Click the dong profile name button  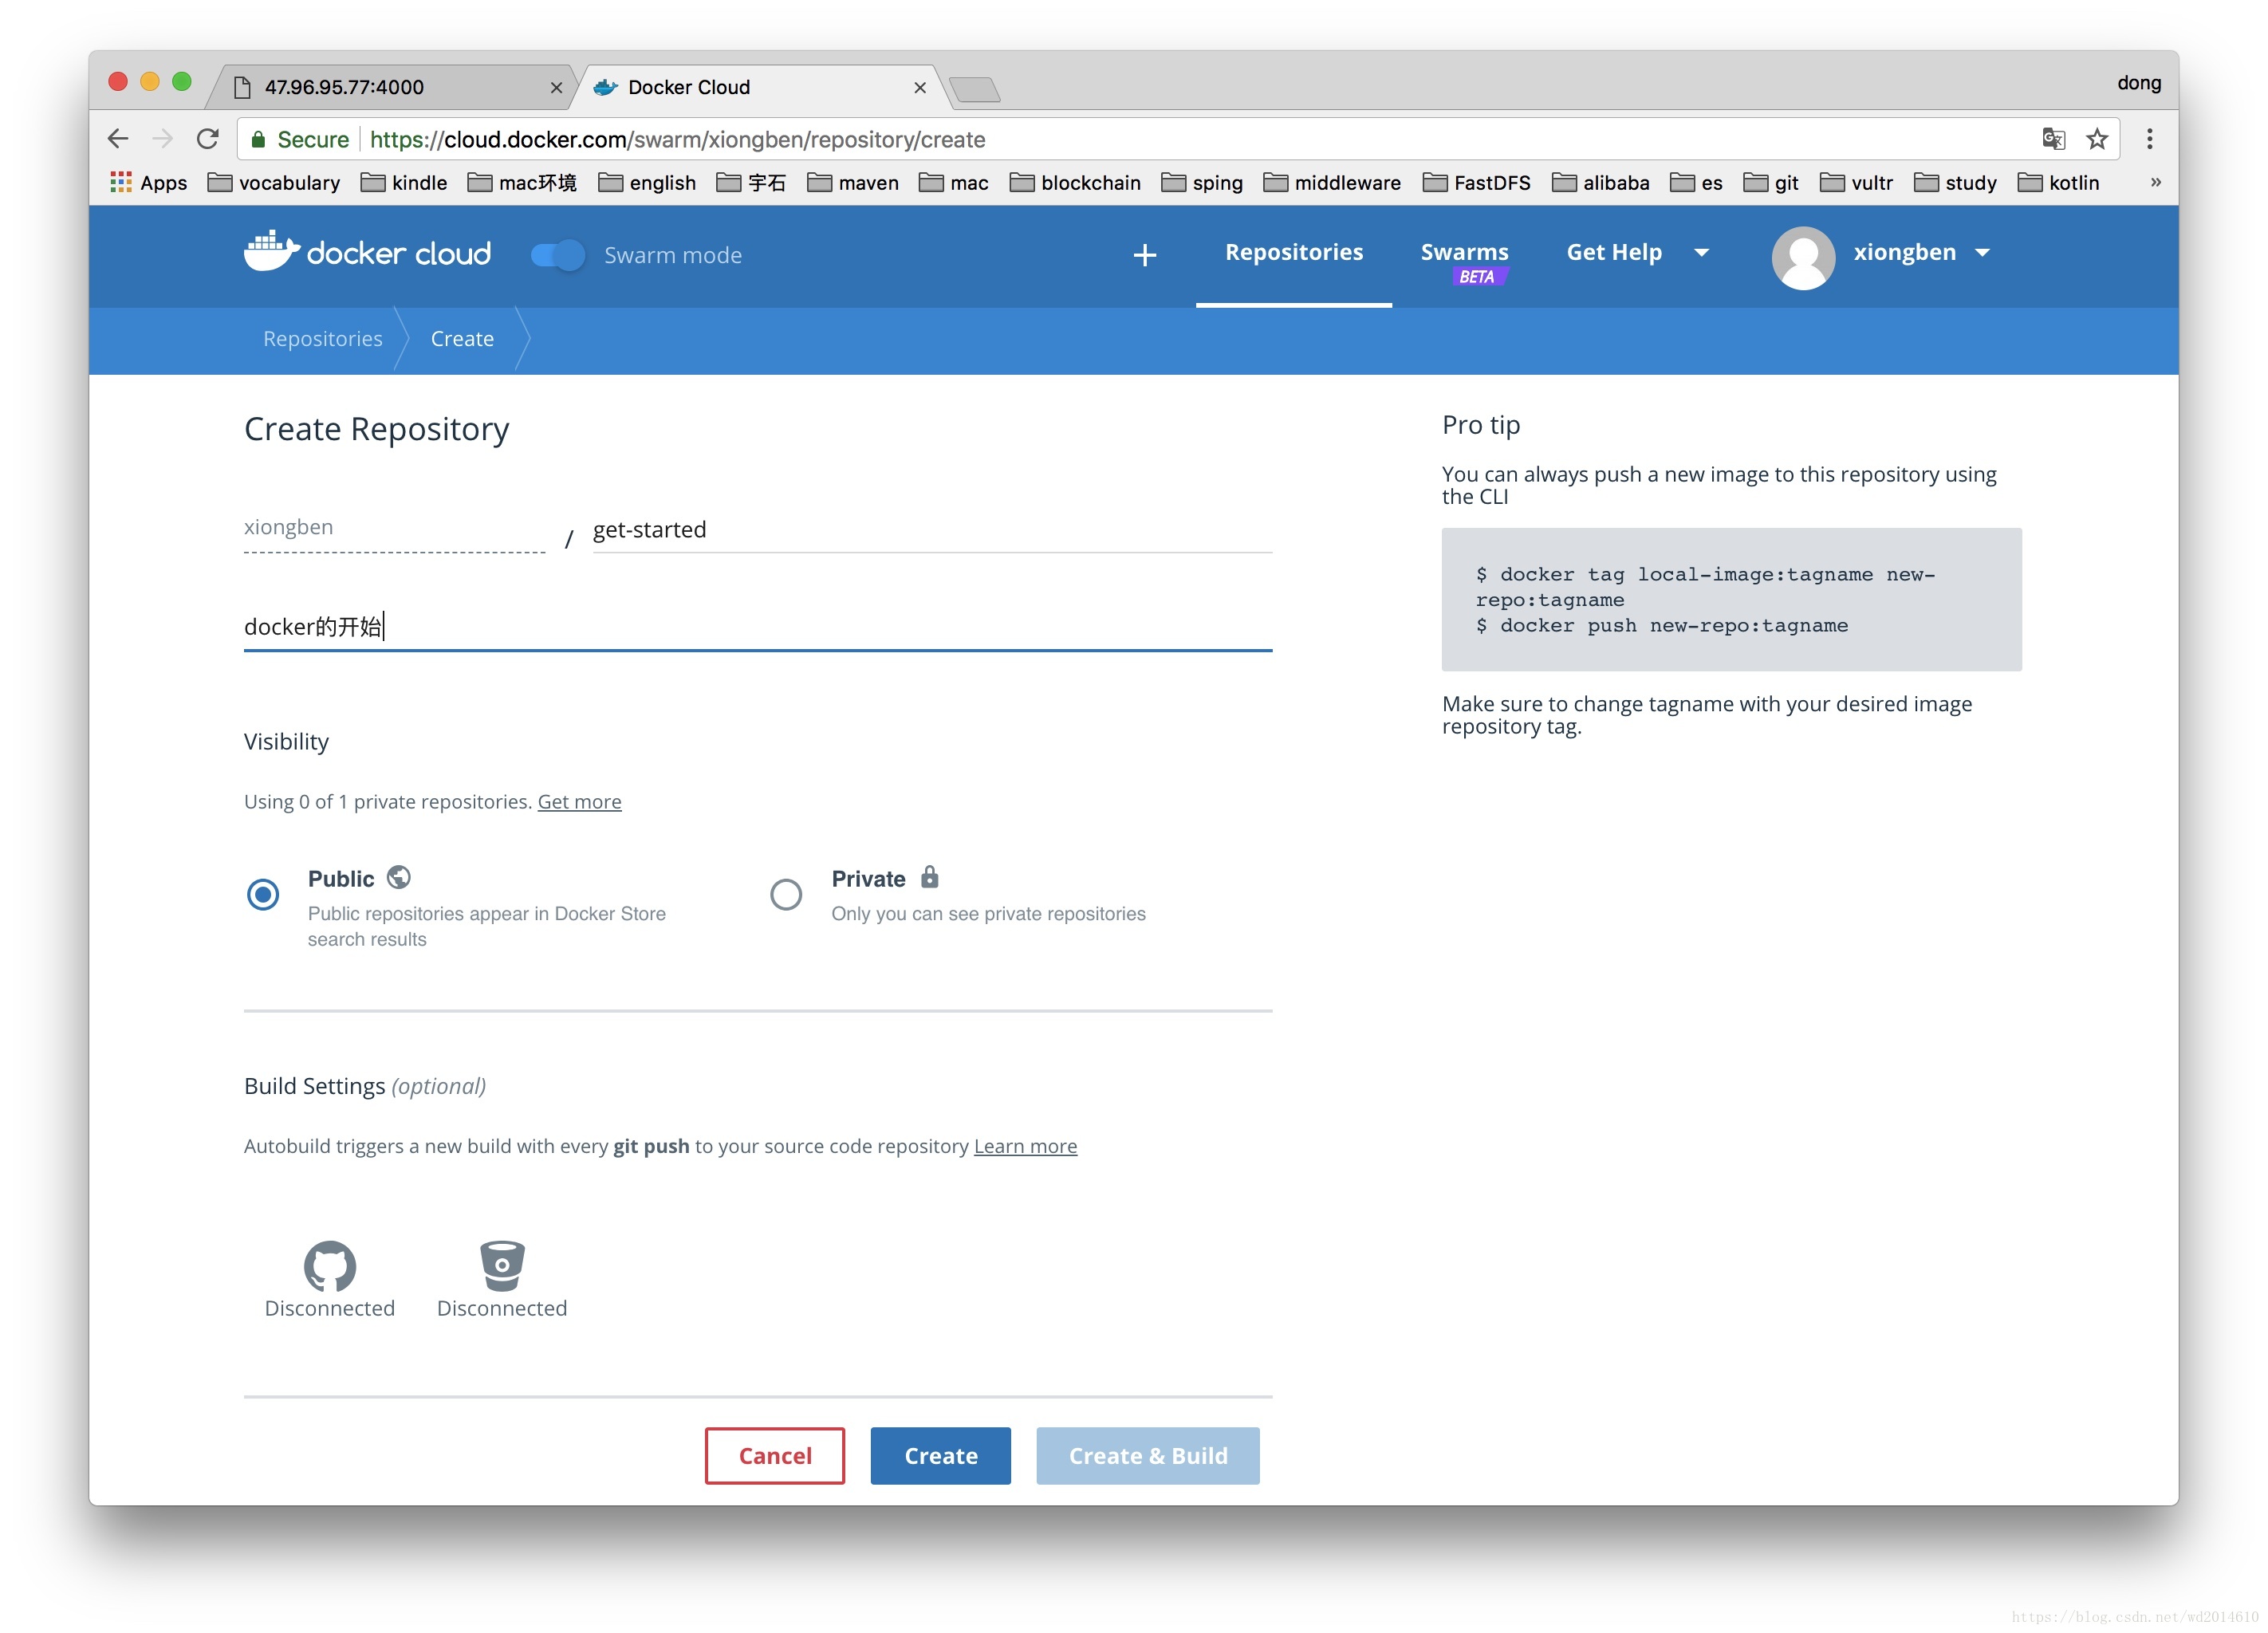click(2138, 83)
